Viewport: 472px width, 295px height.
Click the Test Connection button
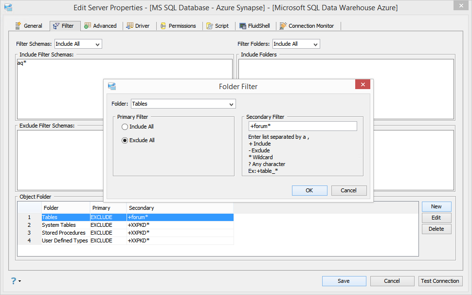[x=440, y=281]
